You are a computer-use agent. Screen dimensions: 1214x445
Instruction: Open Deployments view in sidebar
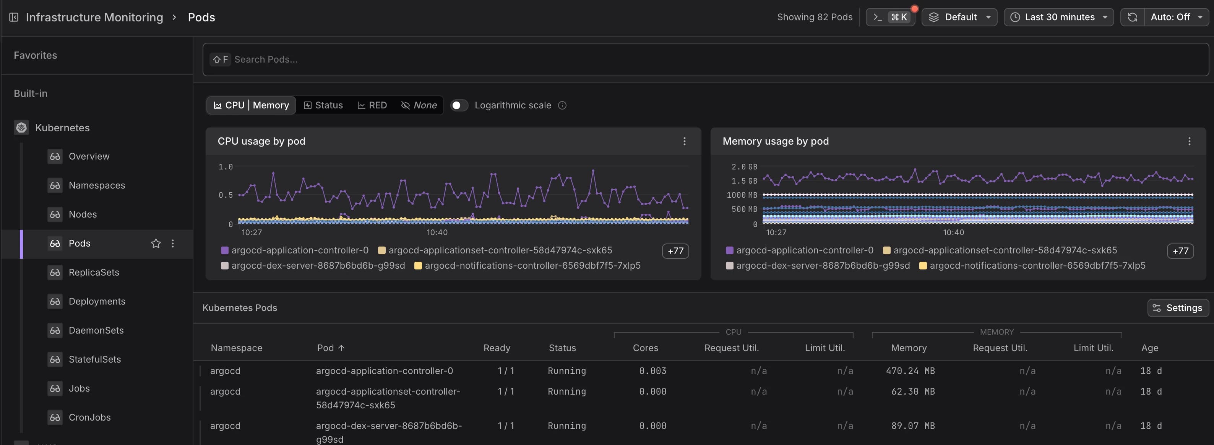pyautogui.click(x=97, y=302)
